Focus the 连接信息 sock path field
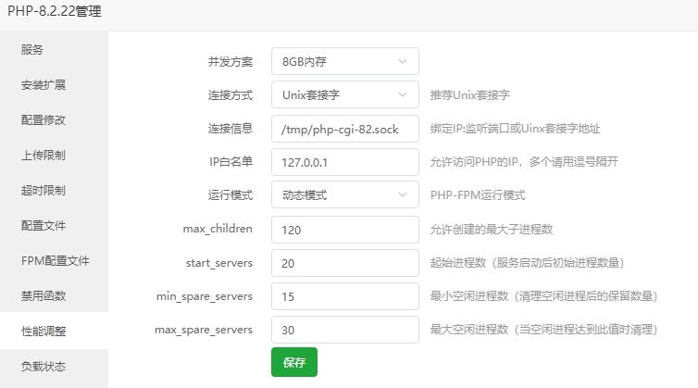Viewport: 698px width, 388px height. point(345,129)
